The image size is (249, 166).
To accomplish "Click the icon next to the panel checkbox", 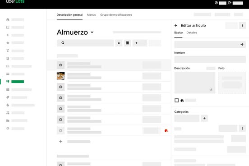I will click(182, 100).
